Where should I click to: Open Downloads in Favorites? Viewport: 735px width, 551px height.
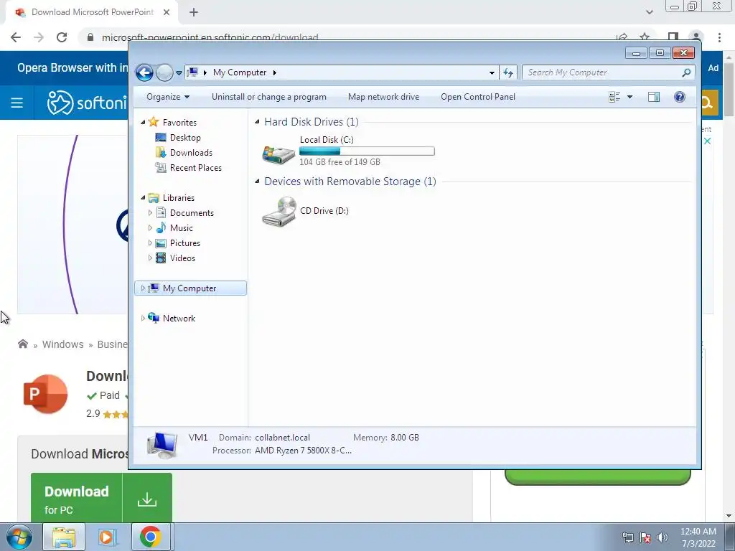(x=191, y=153)
